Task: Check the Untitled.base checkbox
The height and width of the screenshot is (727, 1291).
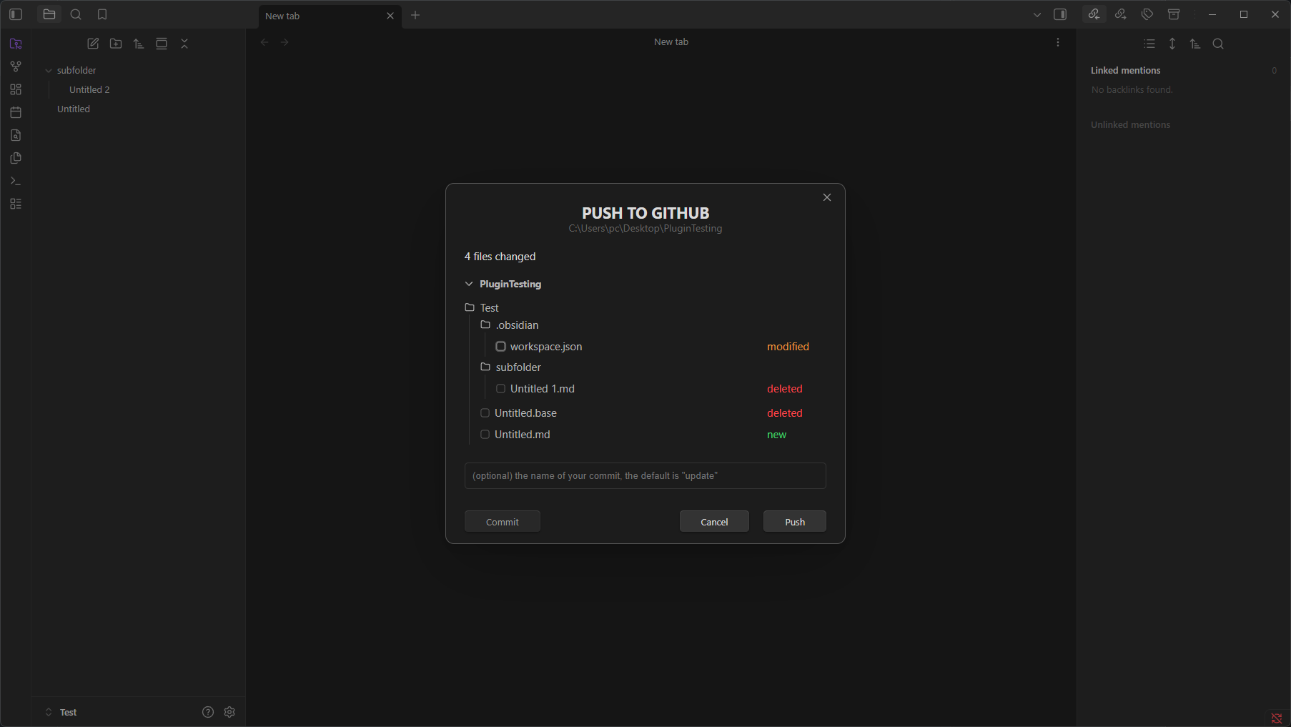Action: coord(485,413)
